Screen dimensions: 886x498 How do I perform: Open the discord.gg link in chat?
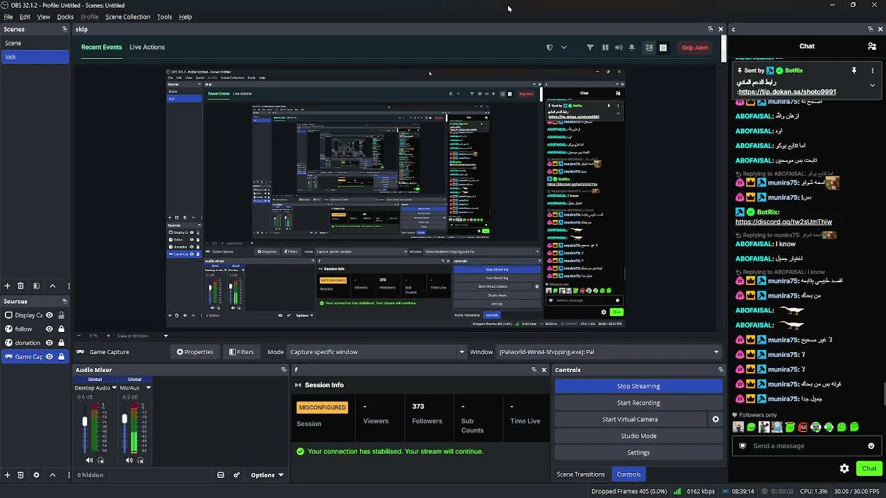tap(784, 222)
